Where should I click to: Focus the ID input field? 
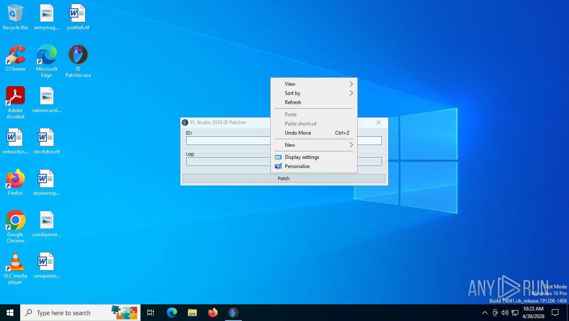point(284,141)
